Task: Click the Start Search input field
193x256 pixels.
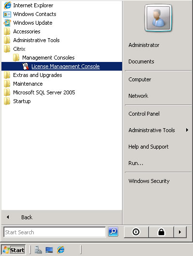Action: (x=55, y=232)
